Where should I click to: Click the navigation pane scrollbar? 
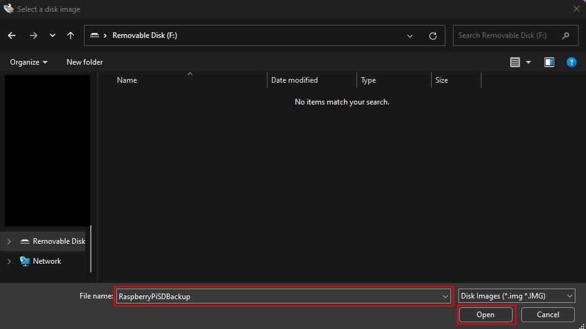(x=91, y=249)
